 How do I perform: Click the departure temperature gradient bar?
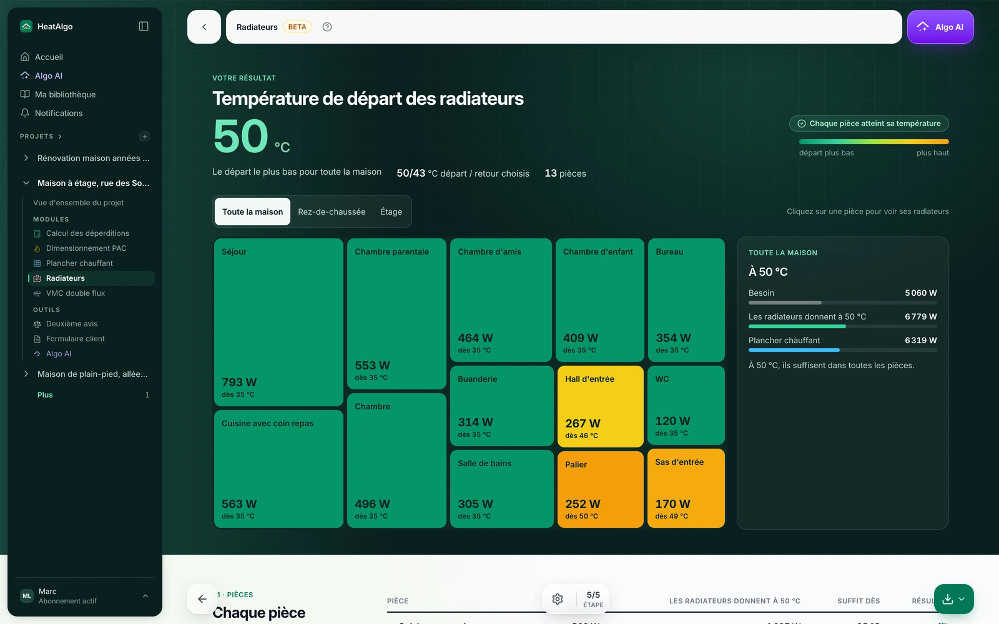pyautogui.click(x=874, y=142)
